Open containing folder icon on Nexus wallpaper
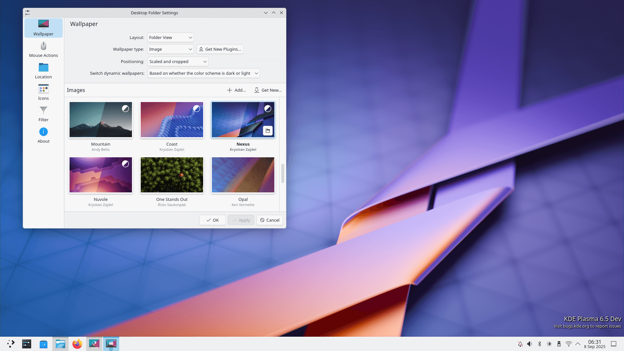The height and width of the screenshot is (351, 624). (267, 131)
